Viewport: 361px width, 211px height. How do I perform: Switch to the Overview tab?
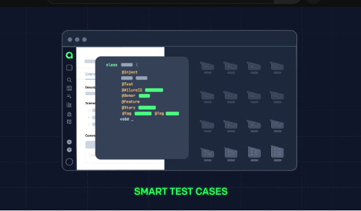pos(90,74)
